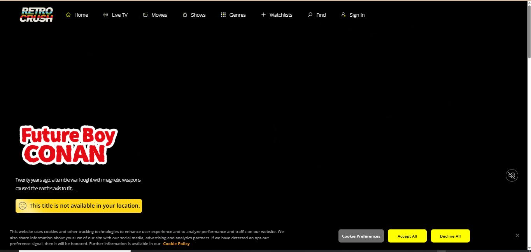Click the Future Boy Conan title logo

tap(68, 145)
